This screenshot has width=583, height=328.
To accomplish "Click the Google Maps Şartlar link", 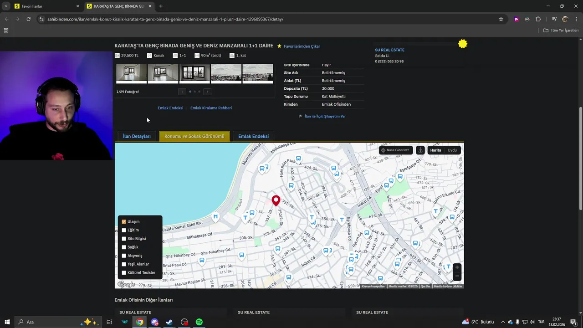I will 426,287.
